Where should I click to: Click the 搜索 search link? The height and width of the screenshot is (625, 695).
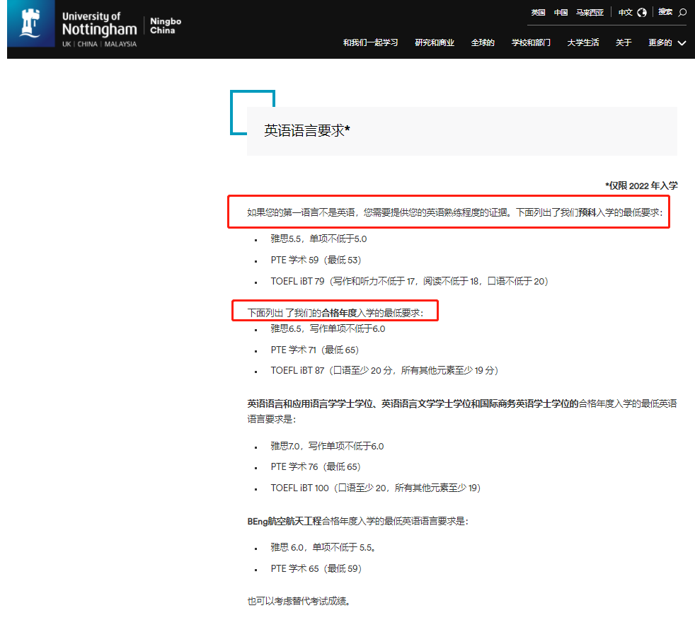(x=665, y=12)
